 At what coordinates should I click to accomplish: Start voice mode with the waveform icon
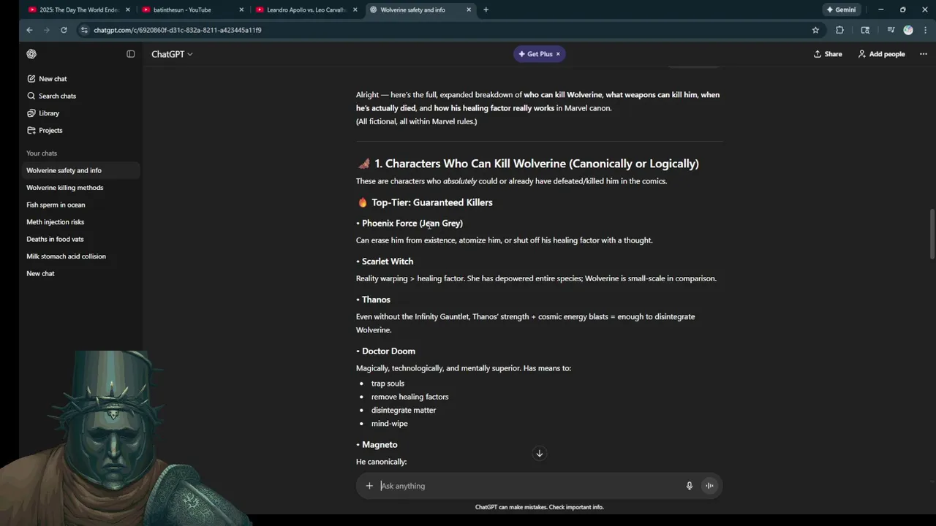coord(709,486)
